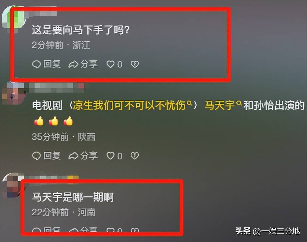
Task: Share the comment from 河南
Action: [83, 230]
